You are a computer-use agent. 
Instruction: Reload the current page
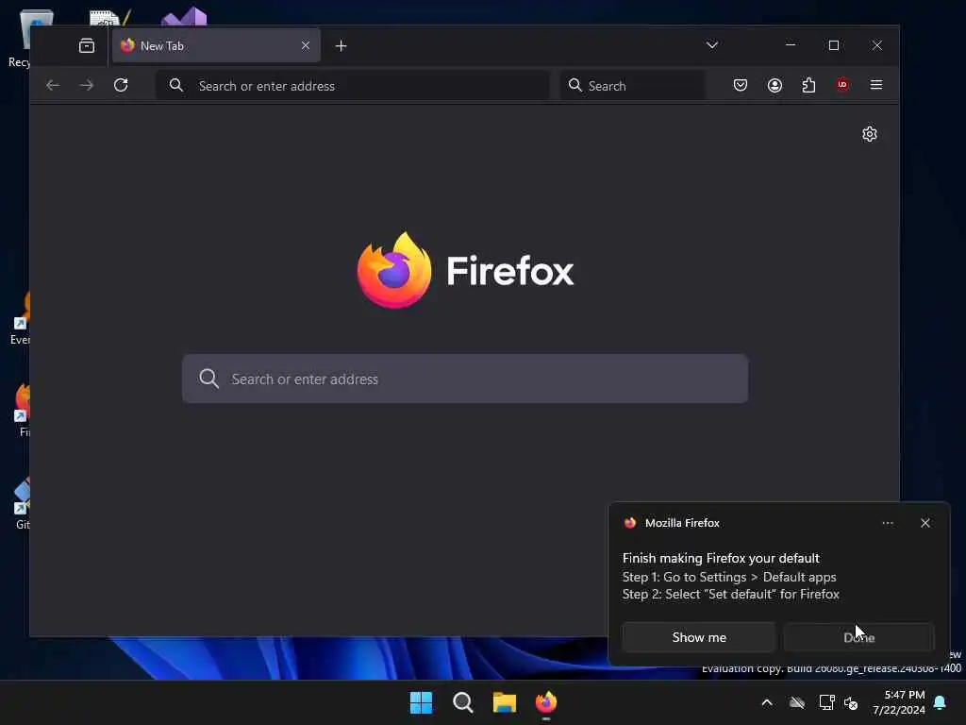click(x=121, y=85)
